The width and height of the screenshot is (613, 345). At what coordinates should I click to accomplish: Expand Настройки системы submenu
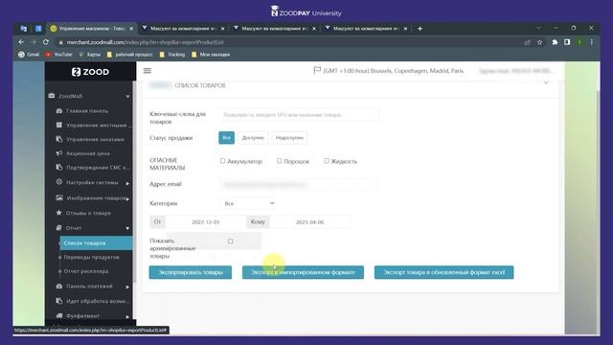(127, 183)
